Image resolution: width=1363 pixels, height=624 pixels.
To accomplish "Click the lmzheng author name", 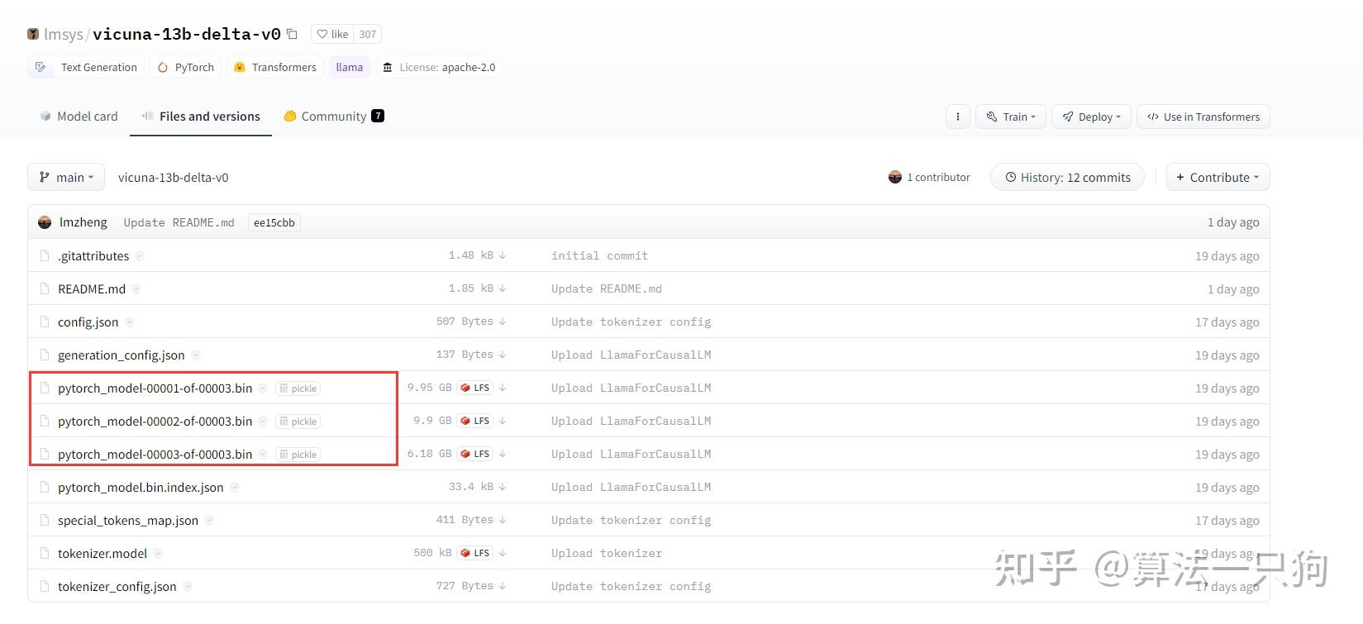I will (83, 222).
